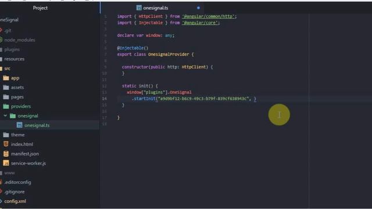Click the database icon beside manifest.json

tap(6, 153)
